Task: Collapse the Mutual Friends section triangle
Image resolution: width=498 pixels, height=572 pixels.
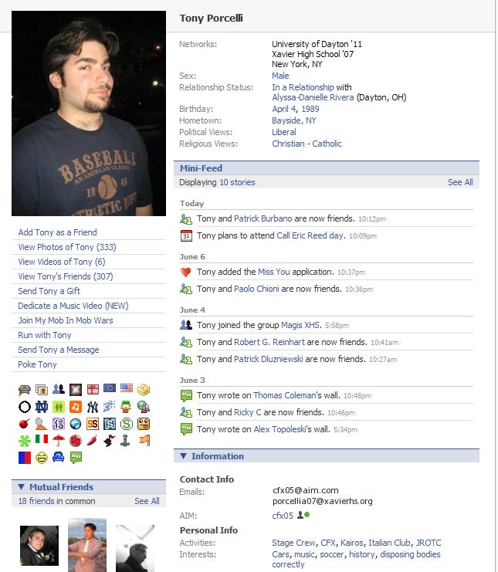Action: [x=21, y=487]
